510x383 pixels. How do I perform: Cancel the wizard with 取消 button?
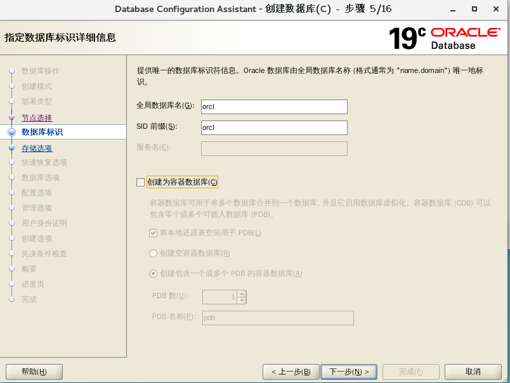click(x=473, y=372)
